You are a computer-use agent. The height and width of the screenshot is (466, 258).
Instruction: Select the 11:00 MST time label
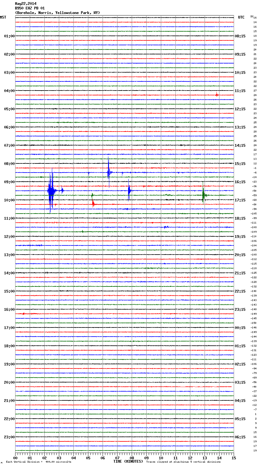point(9,218)
